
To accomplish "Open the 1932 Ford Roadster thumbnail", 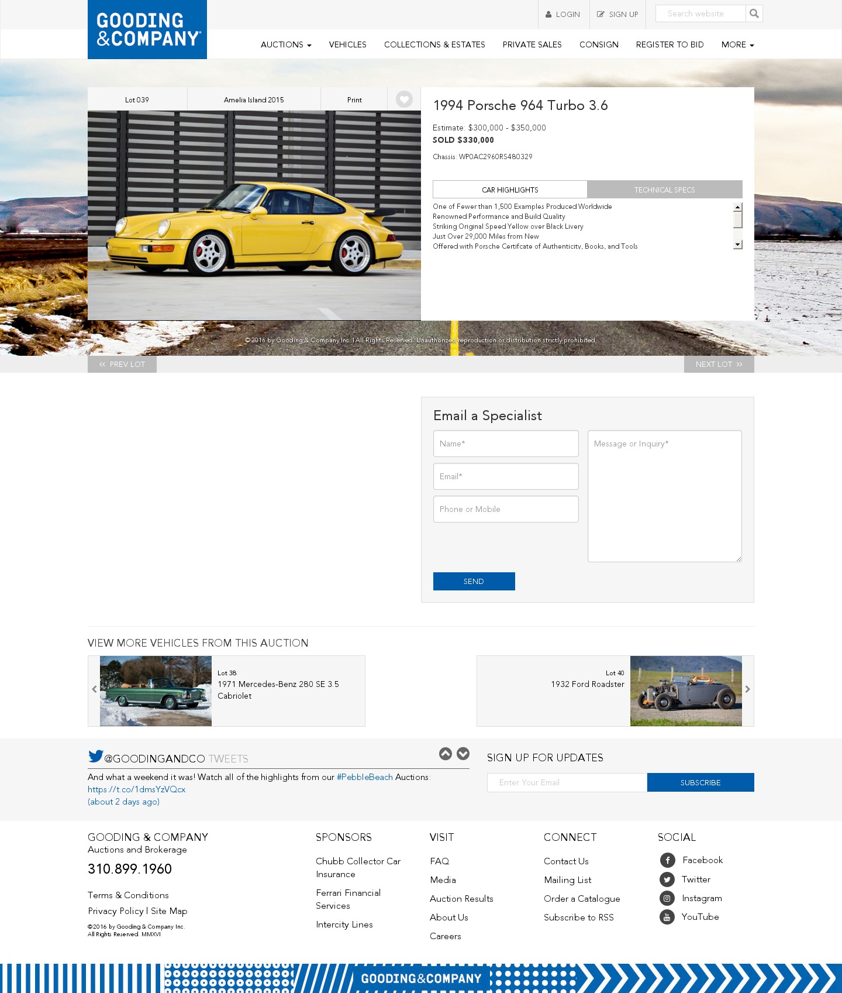I will point(686,691).
